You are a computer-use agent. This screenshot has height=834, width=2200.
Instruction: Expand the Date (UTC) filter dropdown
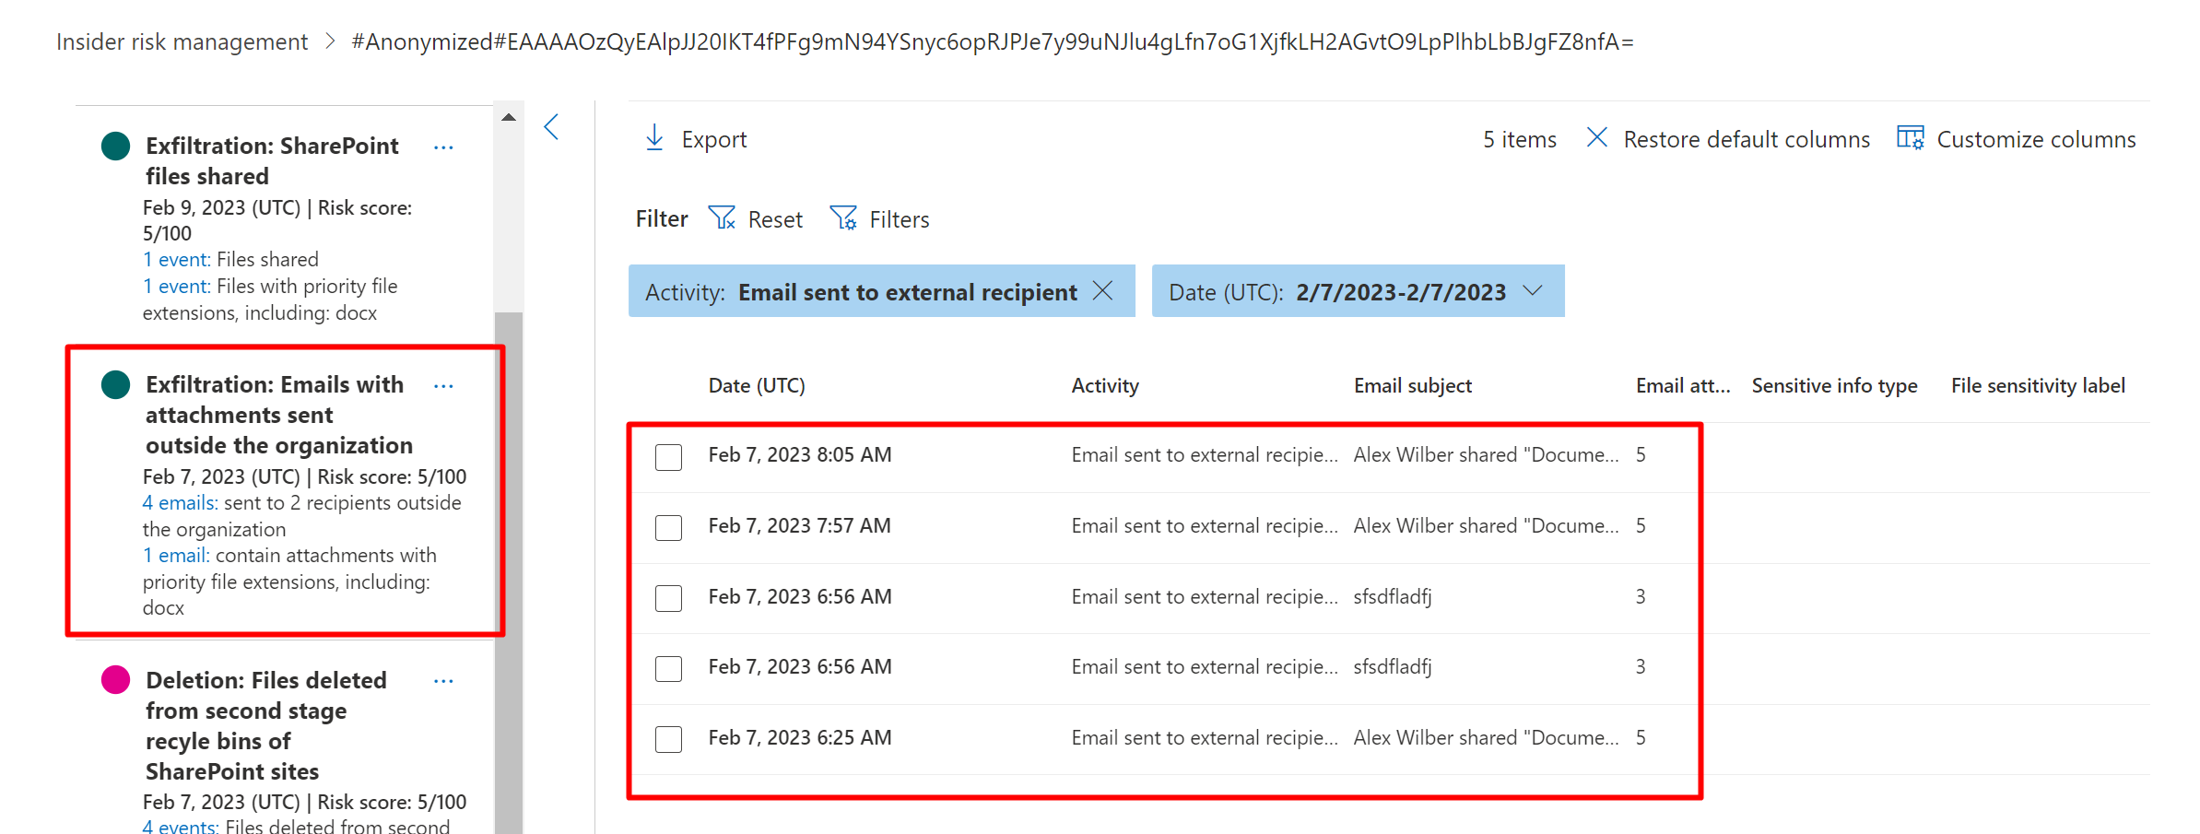click(1532, 291)
